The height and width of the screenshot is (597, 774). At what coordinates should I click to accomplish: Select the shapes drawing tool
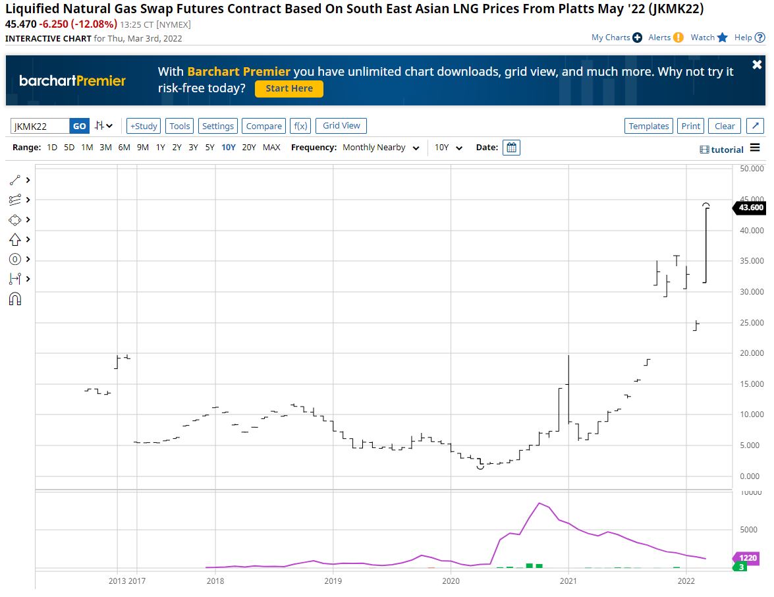coord(14,219)
